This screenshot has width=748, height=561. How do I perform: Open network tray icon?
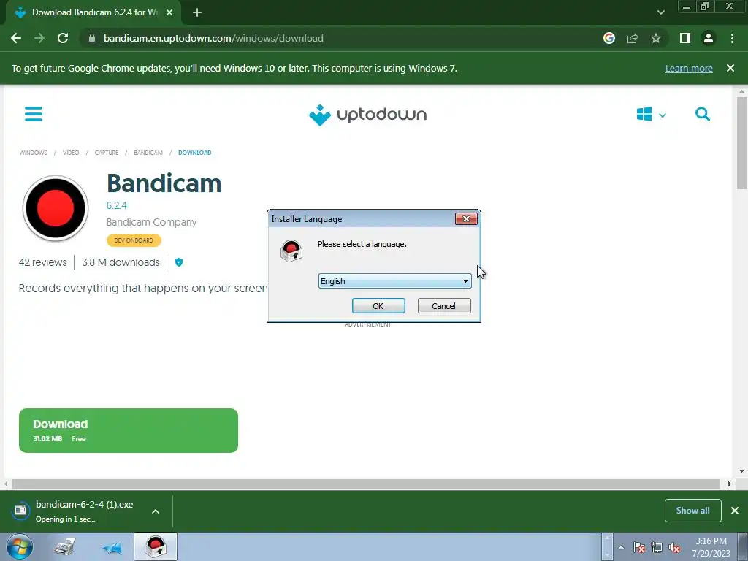point(657,548)
